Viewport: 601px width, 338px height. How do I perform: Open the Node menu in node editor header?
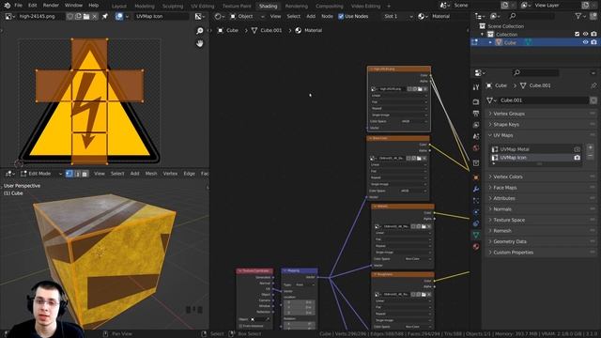327,17
